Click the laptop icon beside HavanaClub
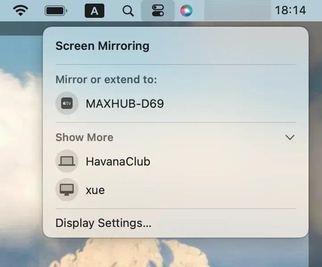 tap(67, 161)
